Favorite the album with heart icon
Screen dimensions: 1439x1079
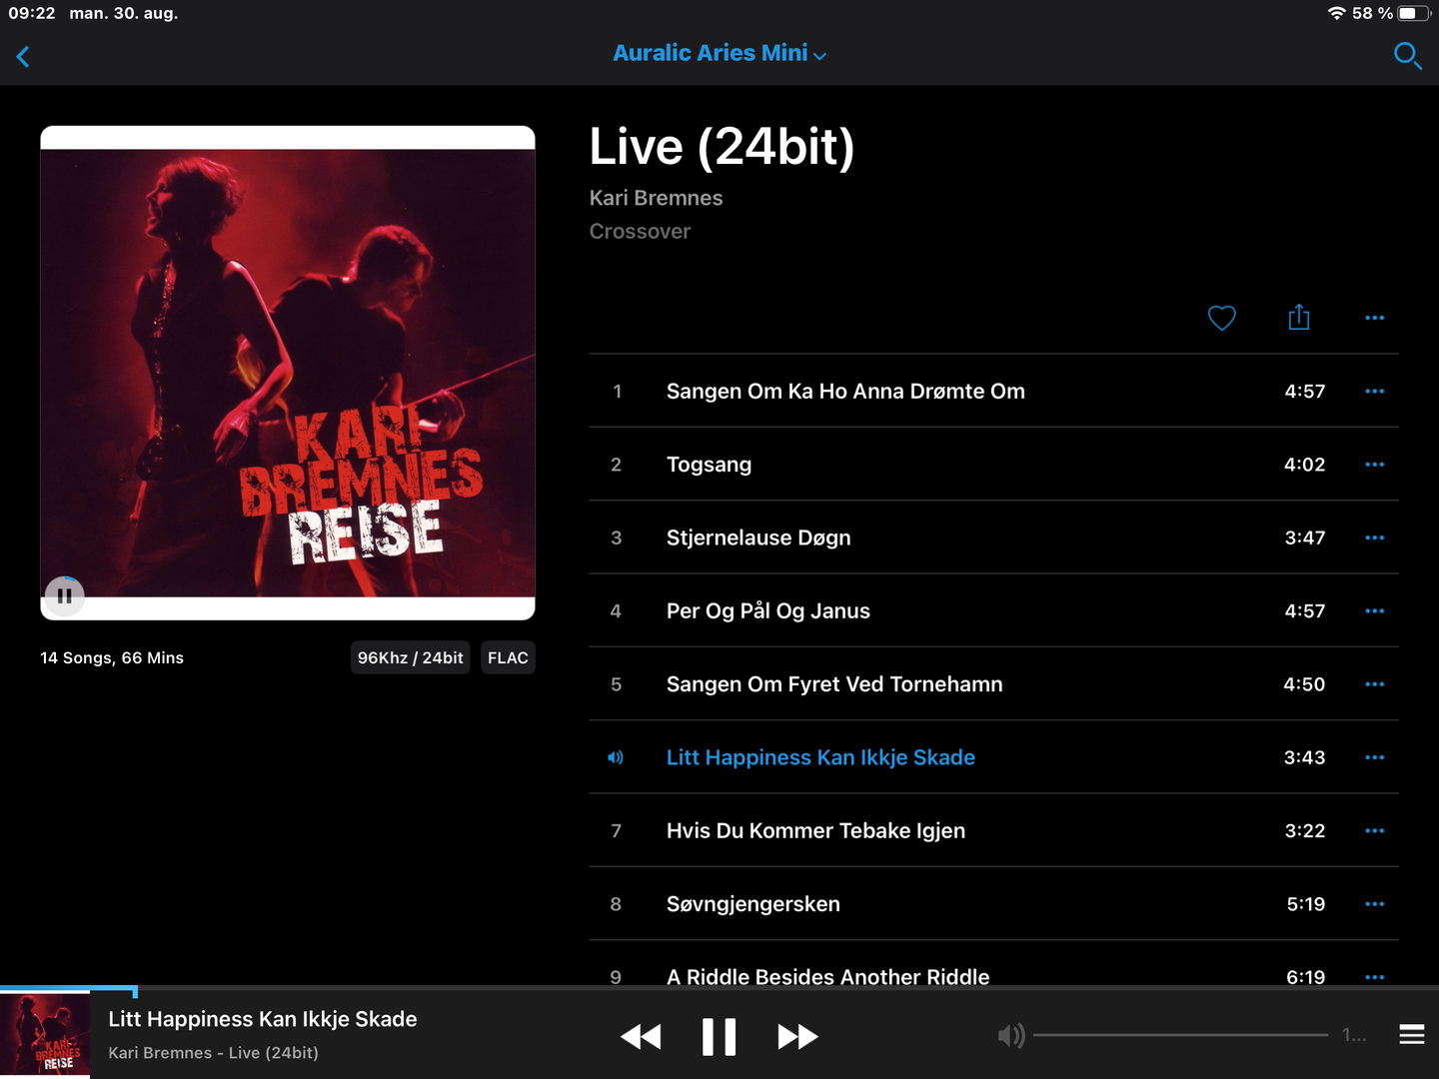click(x=1221, y=318)
